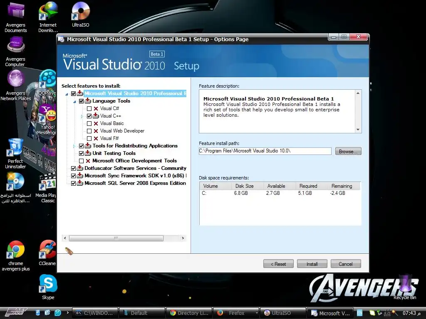Click the Visual C# not-installed X icon
The width and height of the screenshot is (426, 319).
point(96,108)
